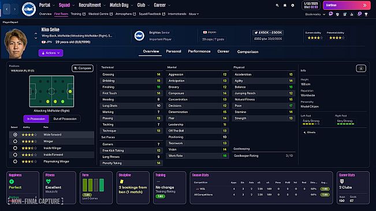Open the Actions dropdown button

(51, 53)
